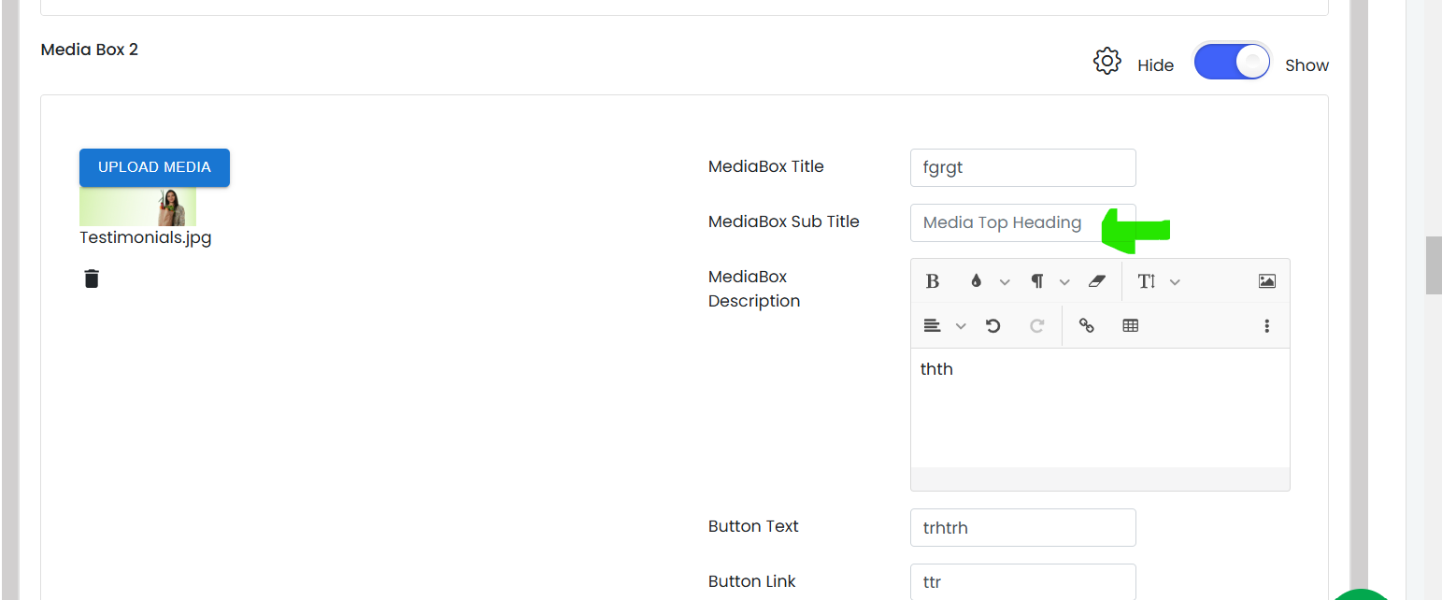Screen dimensions: 1442x600
Task: Open Media Box 2 settings gear
Action: (1107, 62)
